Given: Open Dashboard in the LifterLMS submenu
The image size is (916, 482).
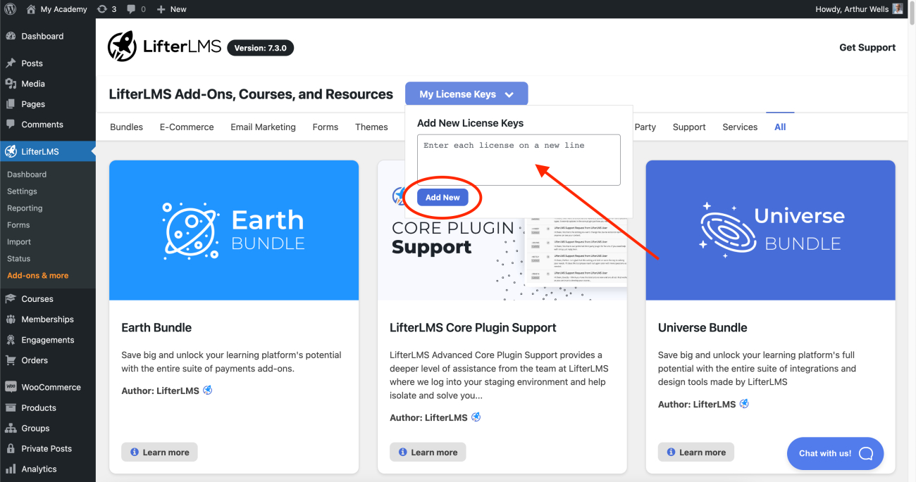Looking at the screenshot, I should coord(27,175).
